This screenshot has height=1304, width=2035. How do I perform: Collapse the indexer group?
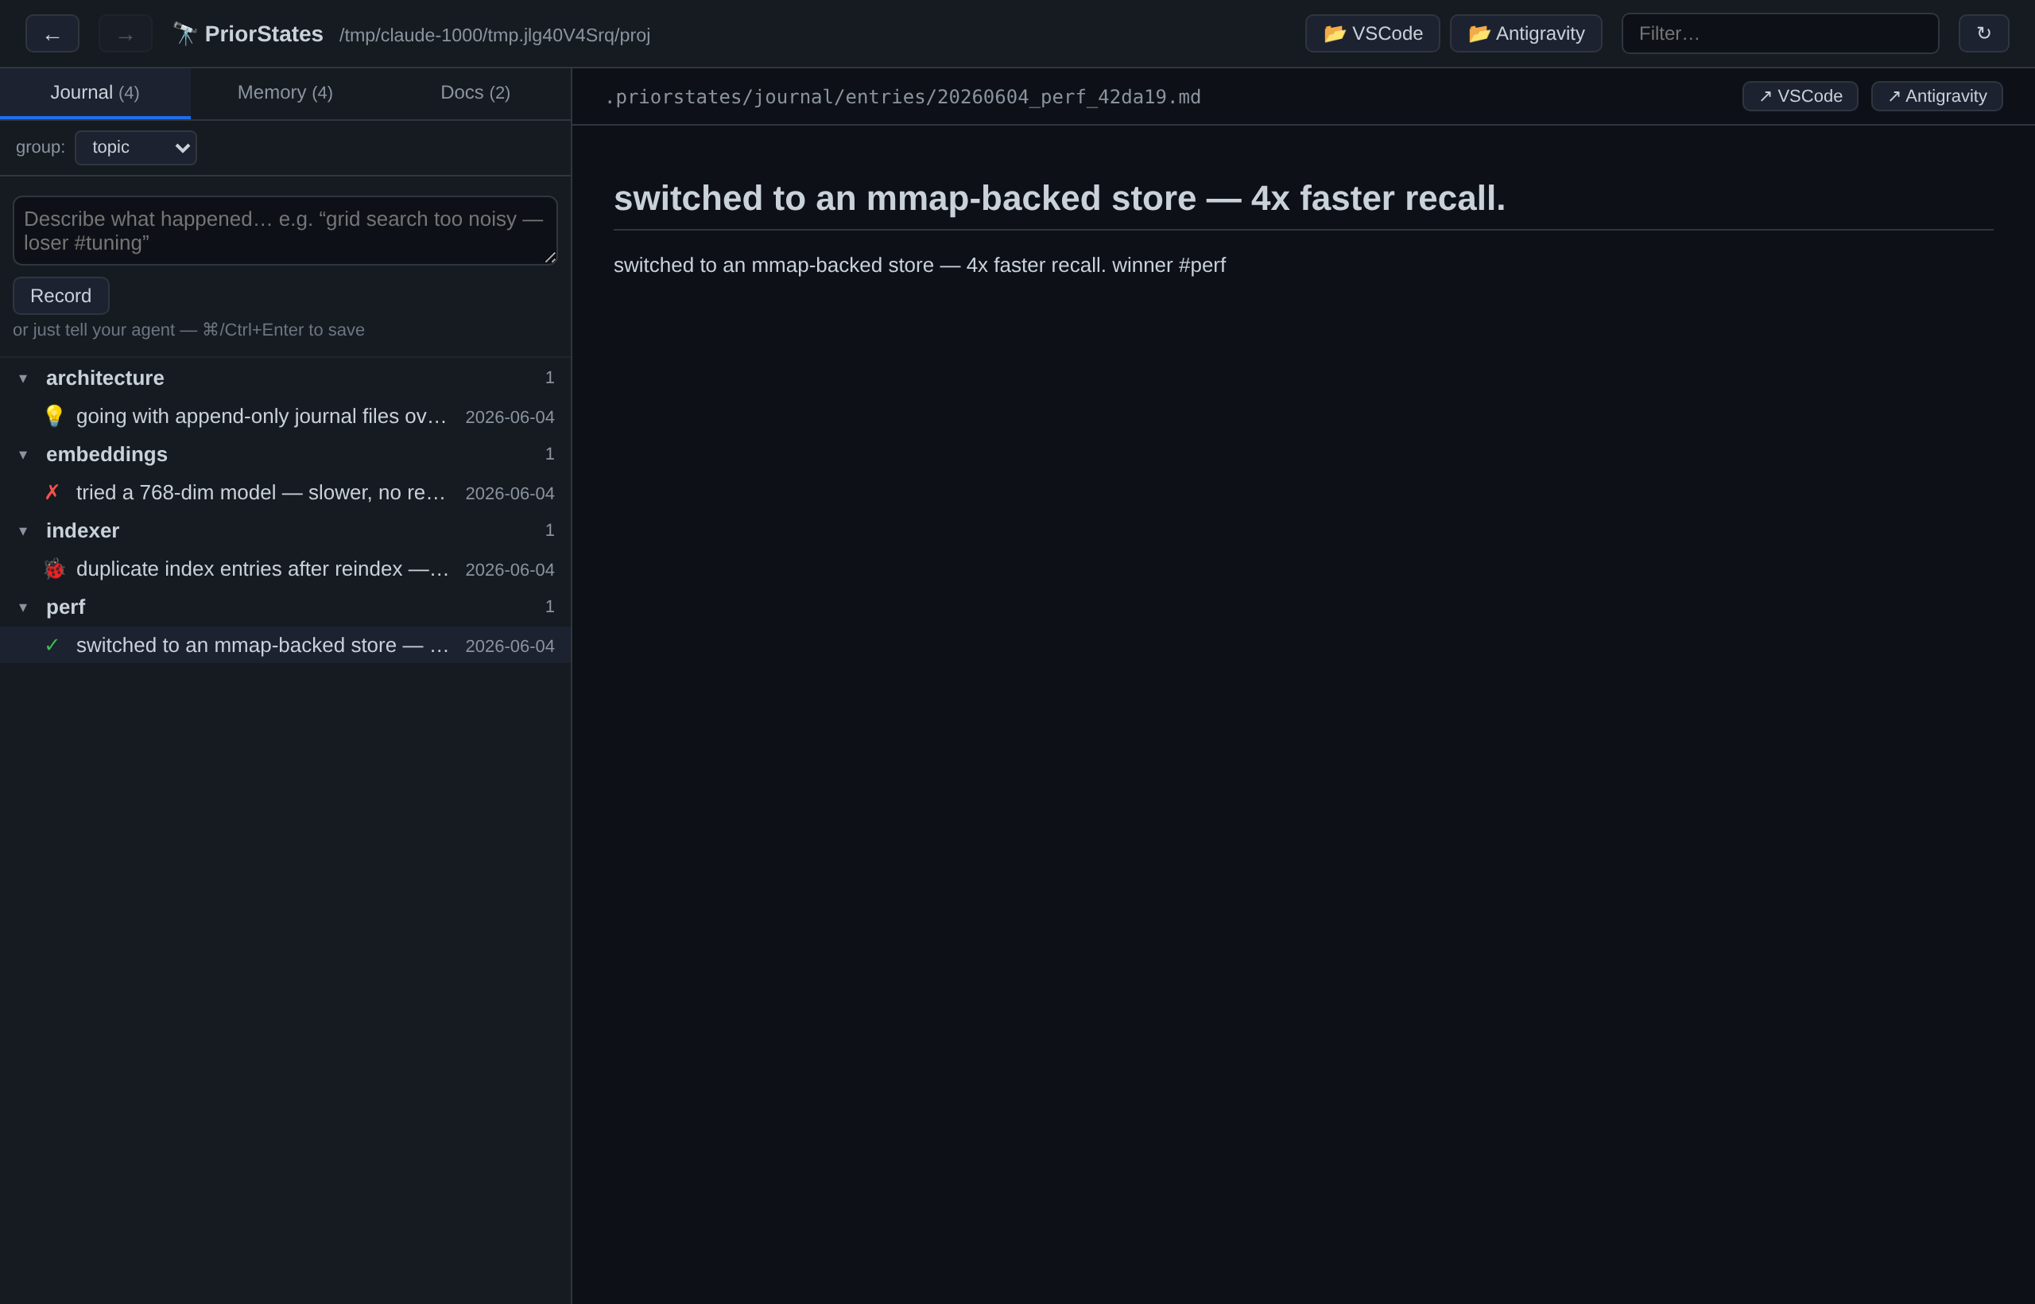(x=23, y=531)
